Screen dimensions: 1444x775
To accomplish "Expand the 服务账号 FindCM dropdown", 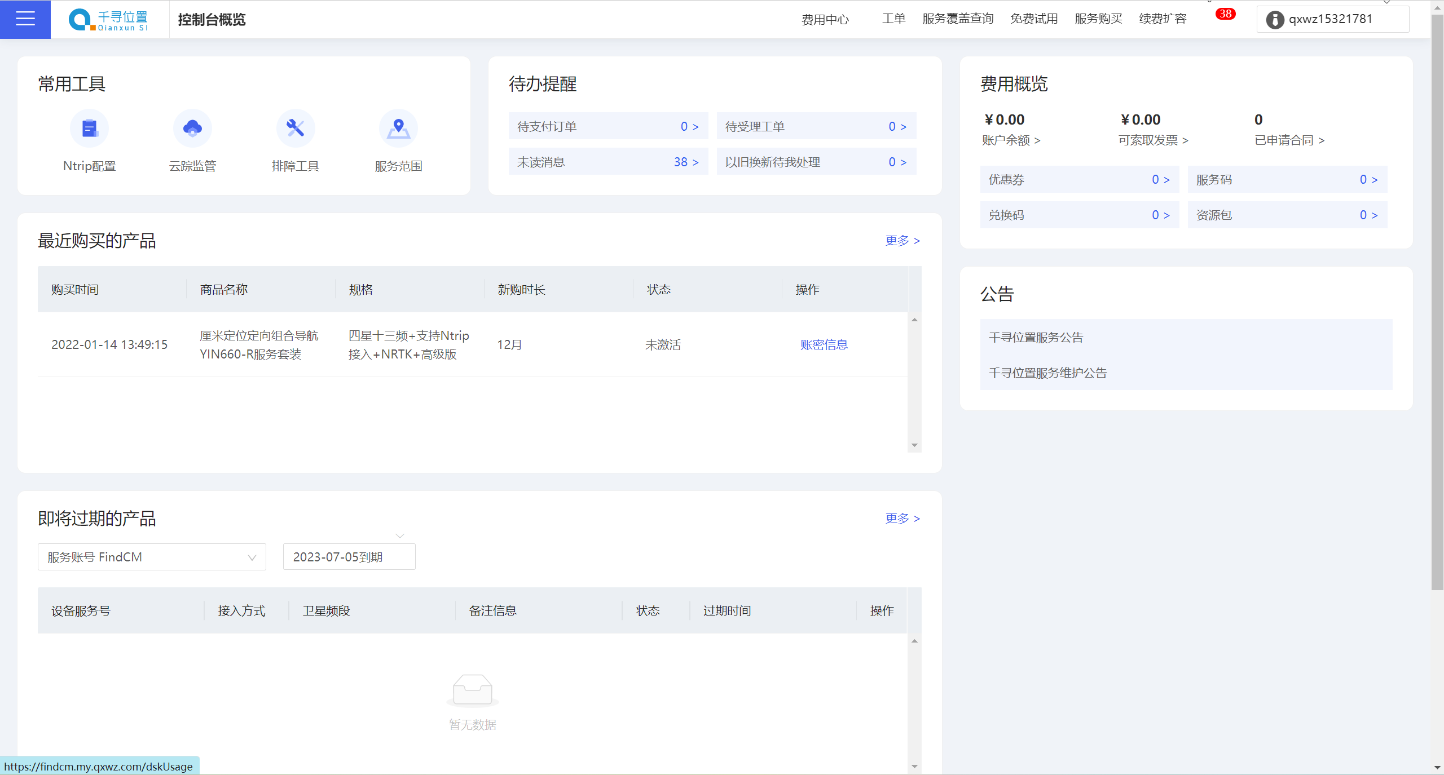I will pyautogui.click(x=152, y=557).
